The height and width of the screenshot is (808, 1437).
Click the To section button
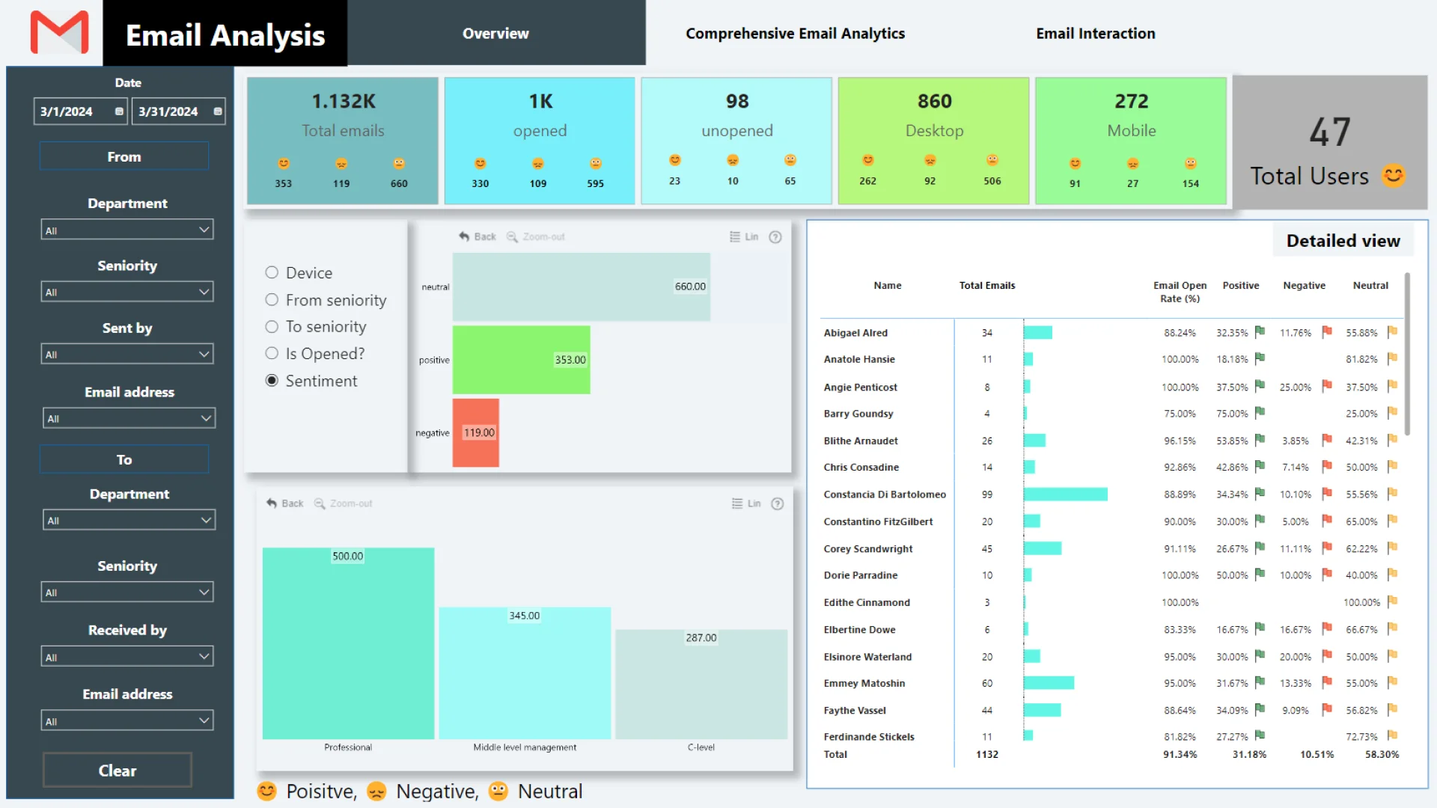[x=124, y=459]
